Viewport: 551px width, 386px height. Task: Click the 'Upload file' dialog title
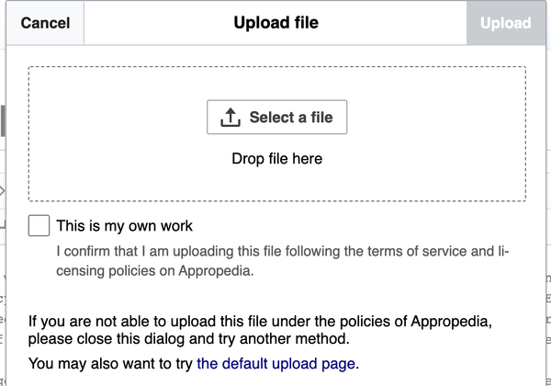(276, 23)
